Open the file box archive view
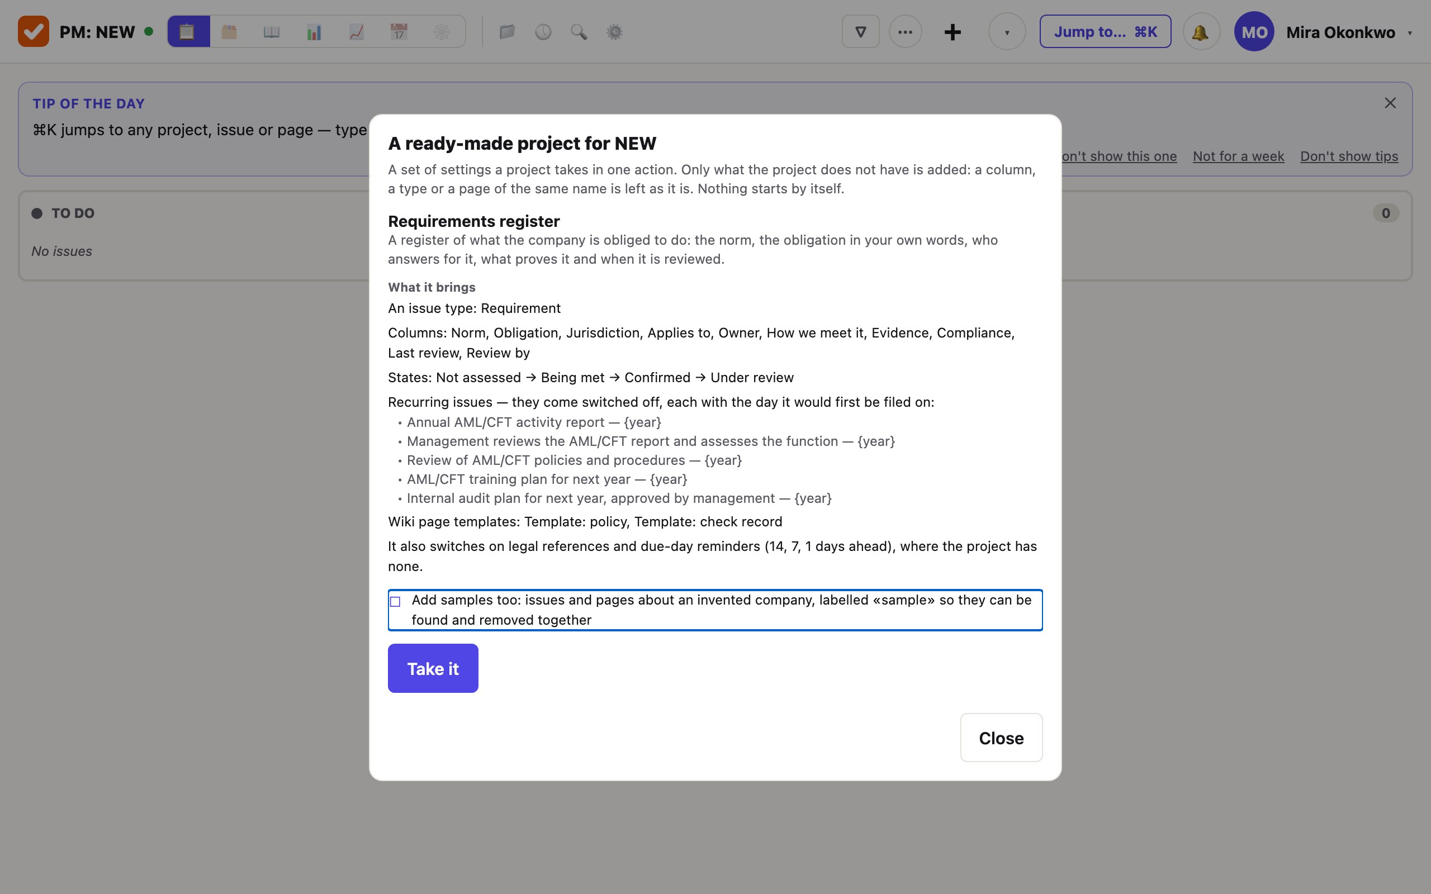Screen dimensions: 1431x894 point(229,32)
